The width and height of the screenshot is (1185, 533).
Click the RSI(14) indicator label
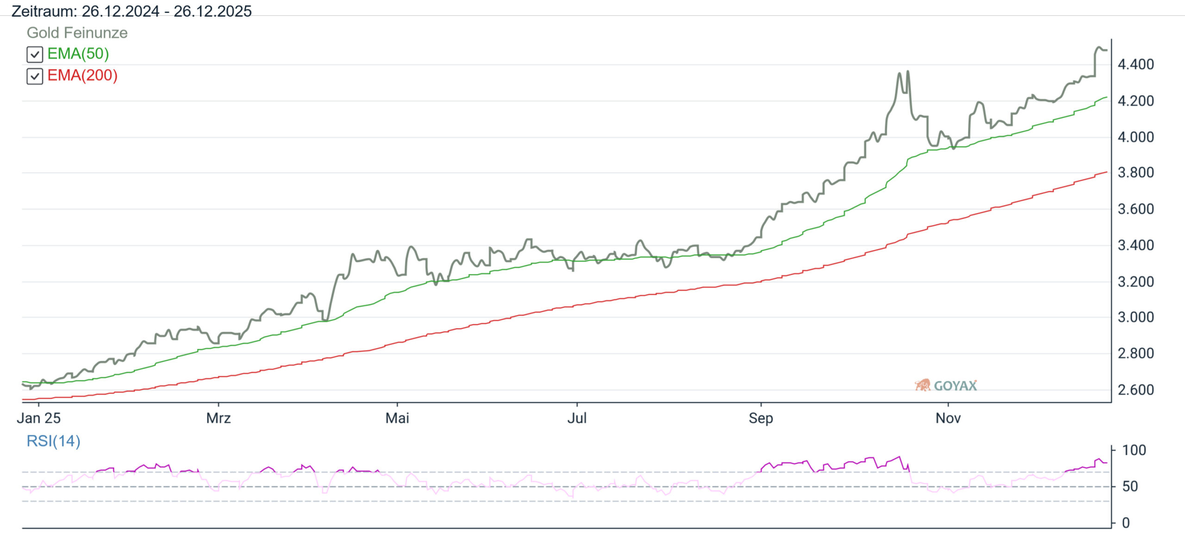pos(53,441)
